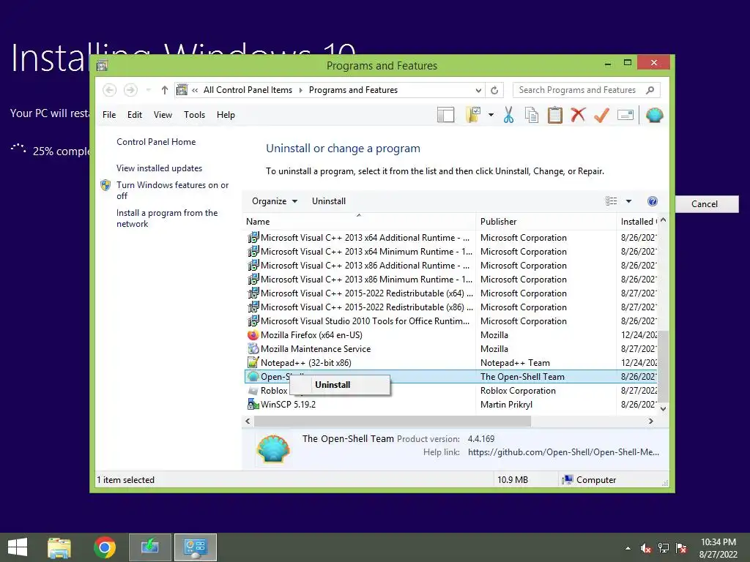750x562 pixels.
Task: Click the network tray icon
Action: pyautogui.click(x=664, y=548)
